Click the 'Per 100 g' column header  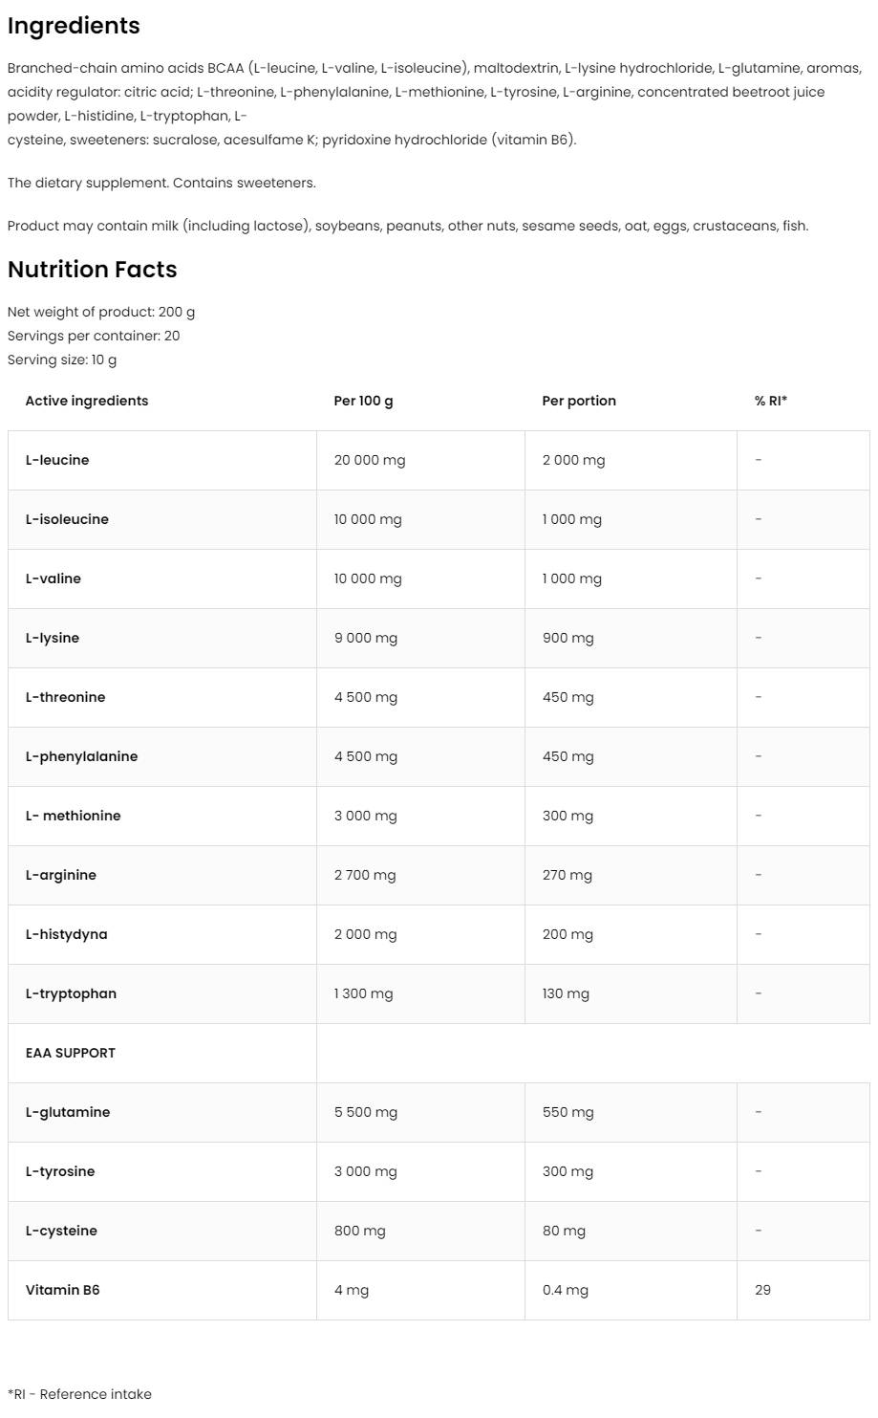tap(363, 401)
